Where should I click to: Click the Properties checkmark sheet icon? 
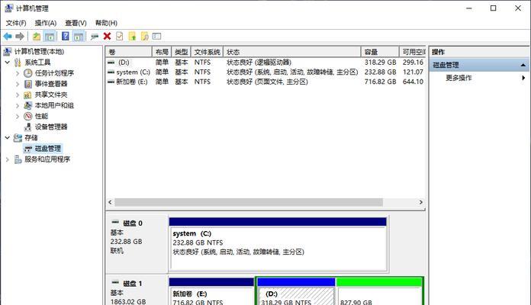(120, 37)
